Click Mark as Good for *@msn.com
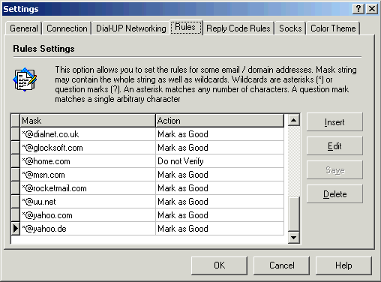 220,175
